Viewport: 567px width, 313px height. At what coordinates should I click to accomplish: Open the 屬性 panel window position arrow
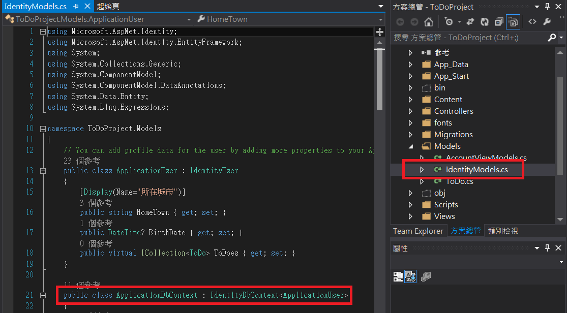[x=537, y=248]
